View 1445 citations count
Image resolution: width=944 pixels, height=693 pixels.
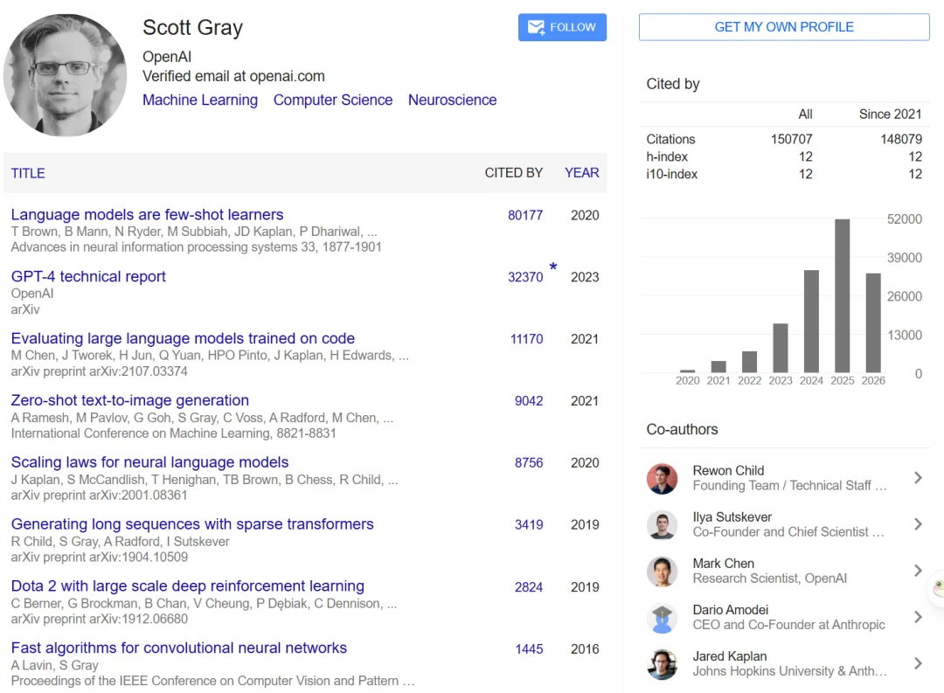(529, 649)
